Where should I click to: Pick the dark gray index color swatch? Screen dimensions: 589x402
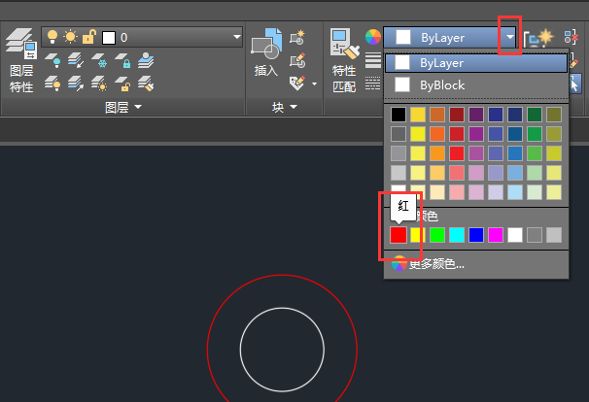pyautogui.click(x=535, y=235)
